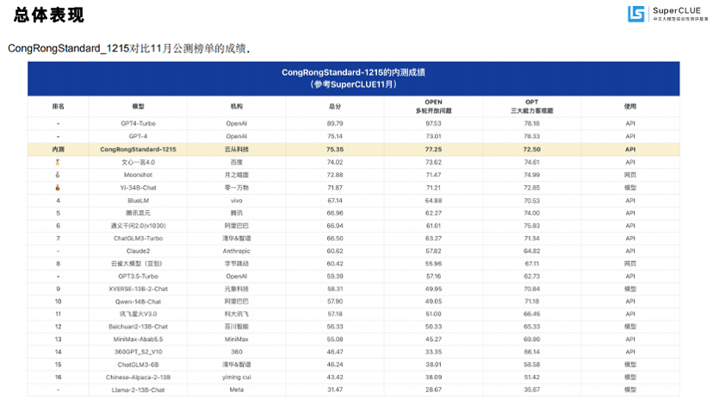Select the 'ChatGLM3-6B' model cell
The image size is (713, 405).
[x=139, y=364]
